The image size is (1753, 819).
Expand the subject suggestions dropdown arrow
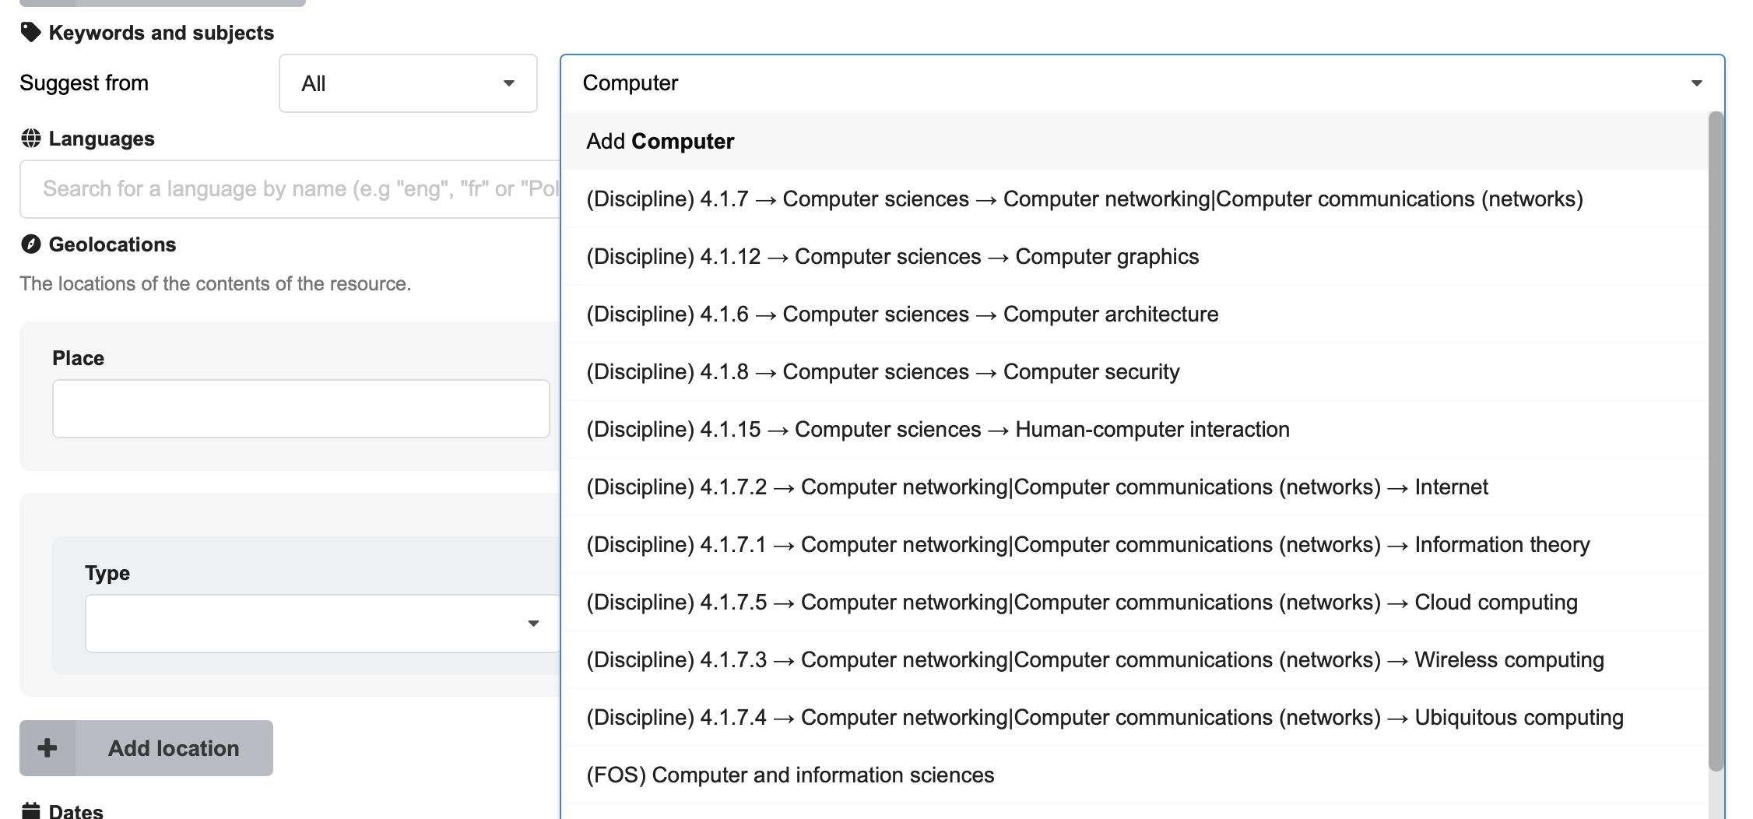click(x=1697, y=83)
